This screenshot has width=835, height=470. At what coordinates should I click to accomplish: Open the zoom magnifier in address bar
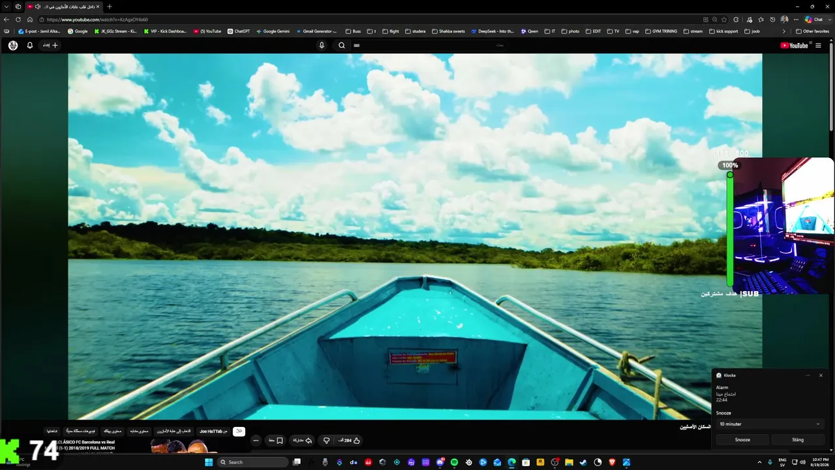coord(715,20)
